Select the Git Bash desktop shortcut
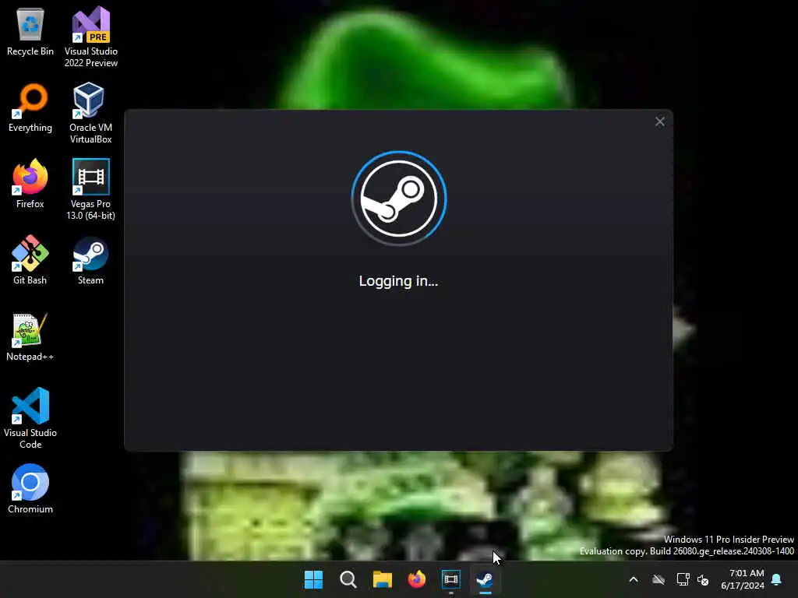 [x=30, y=260]
